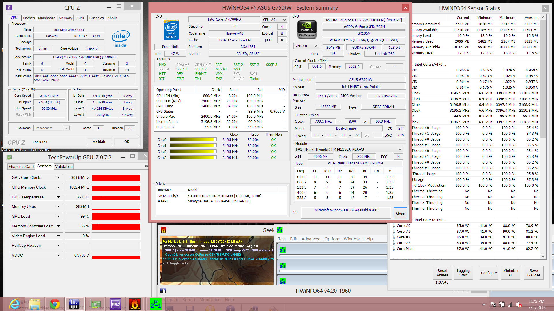Viewport: 554px width, 311px height.
Task: Expand the GPU #0 selector dropdown
Action: pos(316,46)
